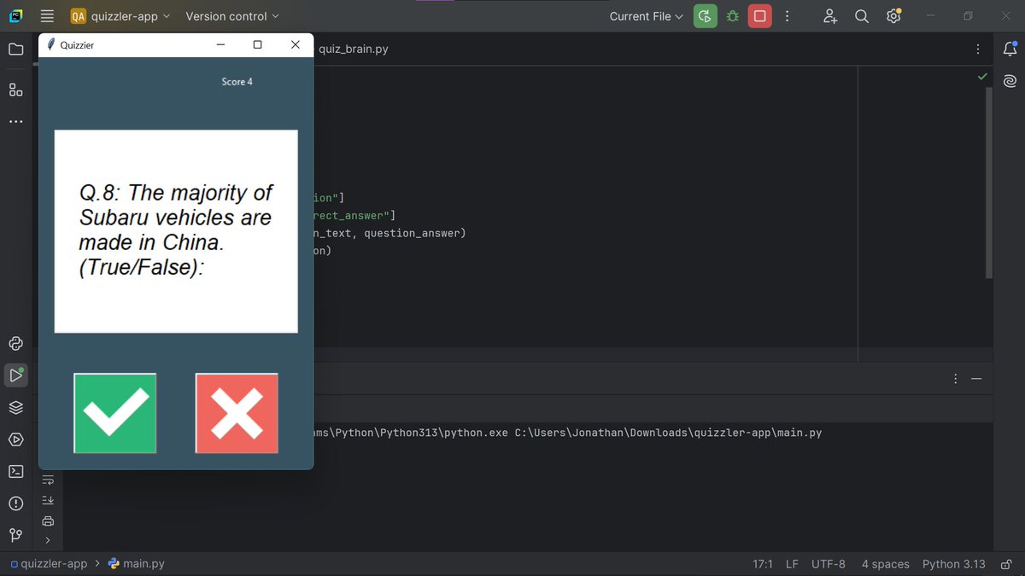Change UTF-8 file encoding in status bar

click(829, 564)
